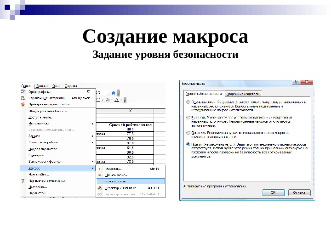331x248 pixels.
Task: Click the error checking icon in menu
Action: [23, 104]
